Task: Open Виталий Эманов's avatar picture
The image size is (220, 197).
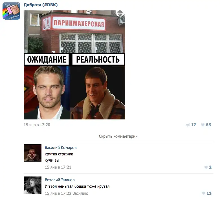Action: click(32, 185)
